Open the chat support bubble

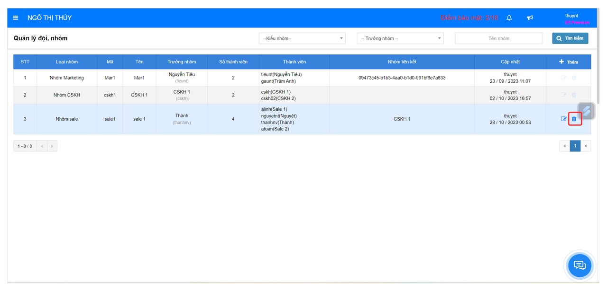[x=580, y=265]
